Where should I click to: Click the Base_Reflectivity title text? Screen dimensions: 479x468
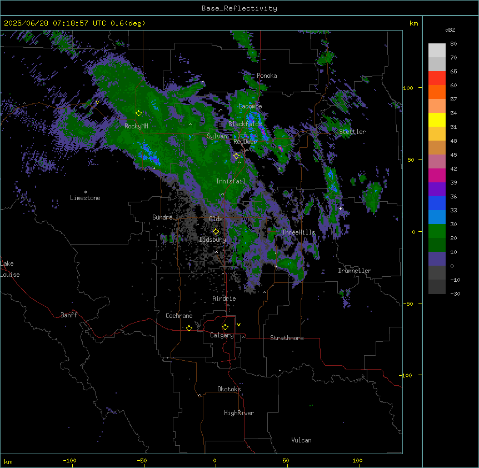(x=239, y=8)
